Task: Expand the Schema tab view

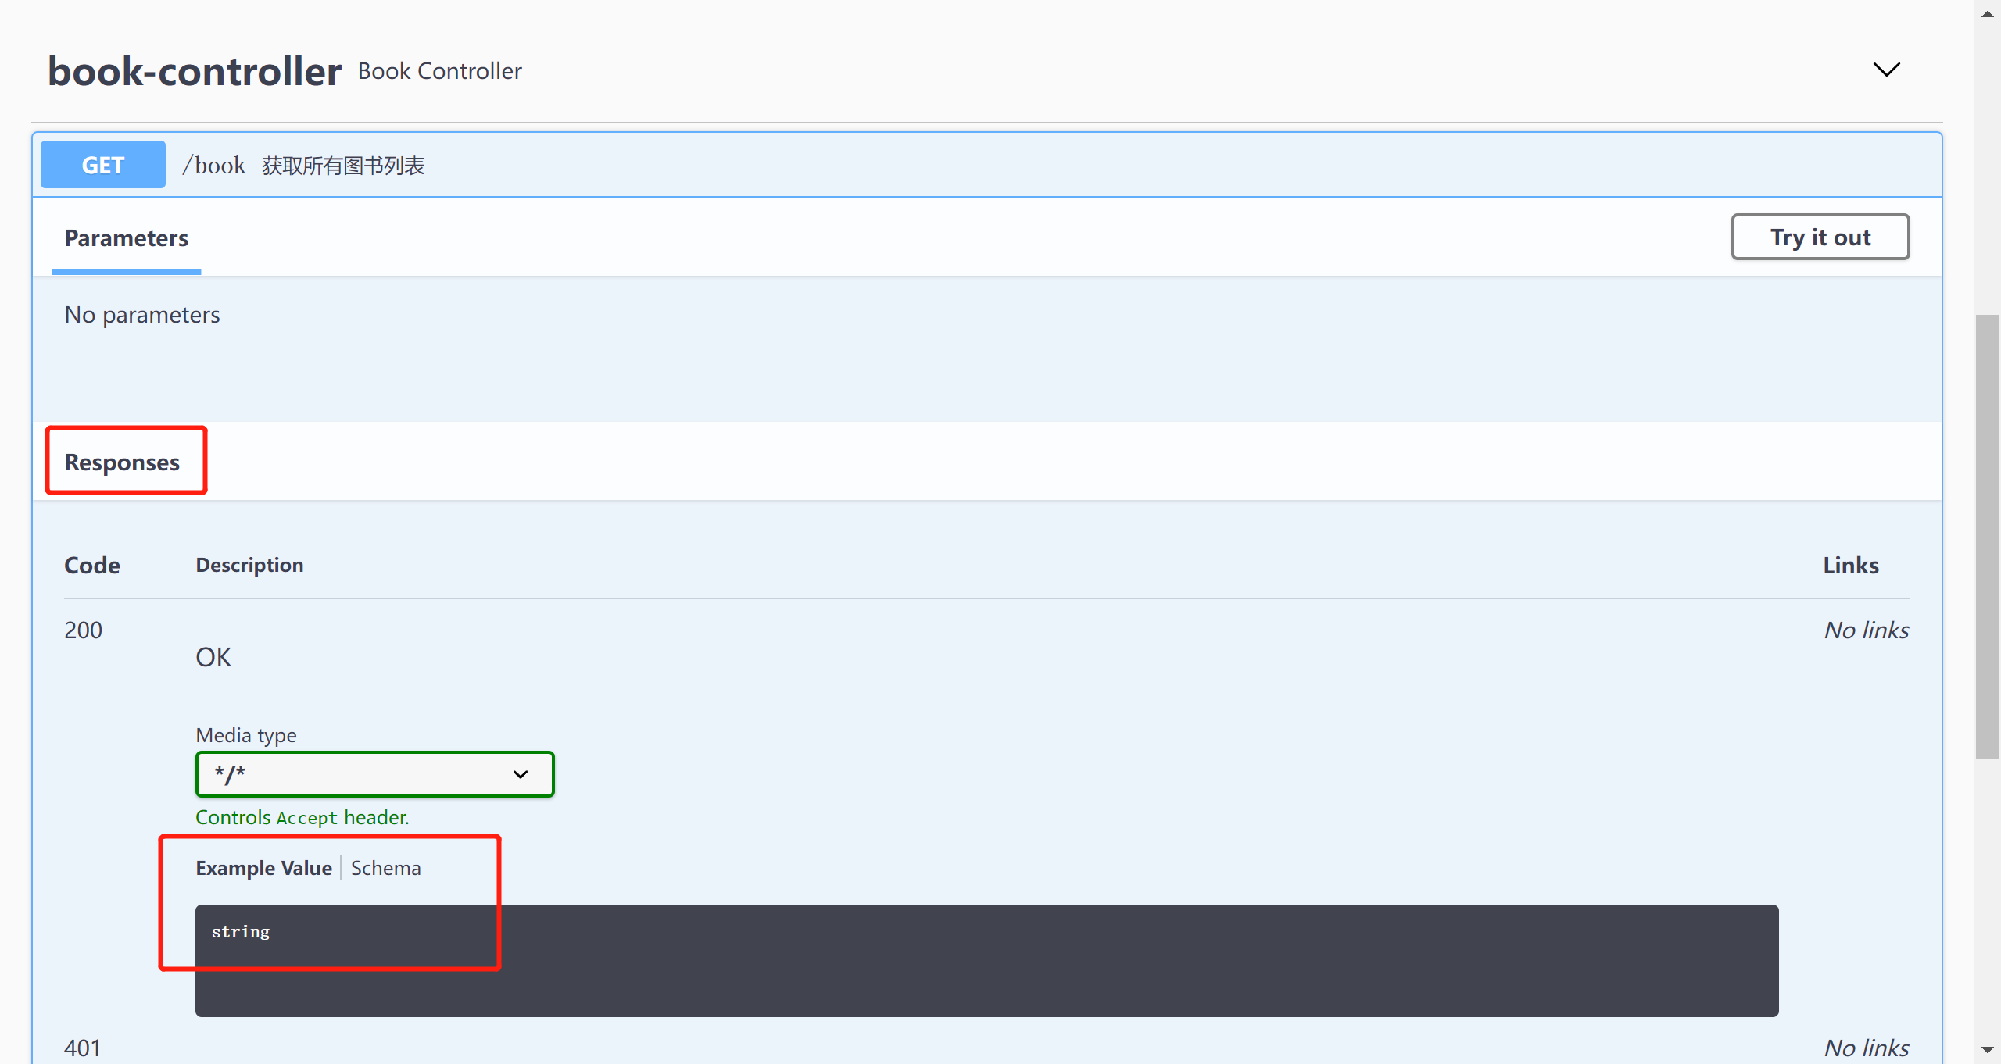Action: [386, 867]
